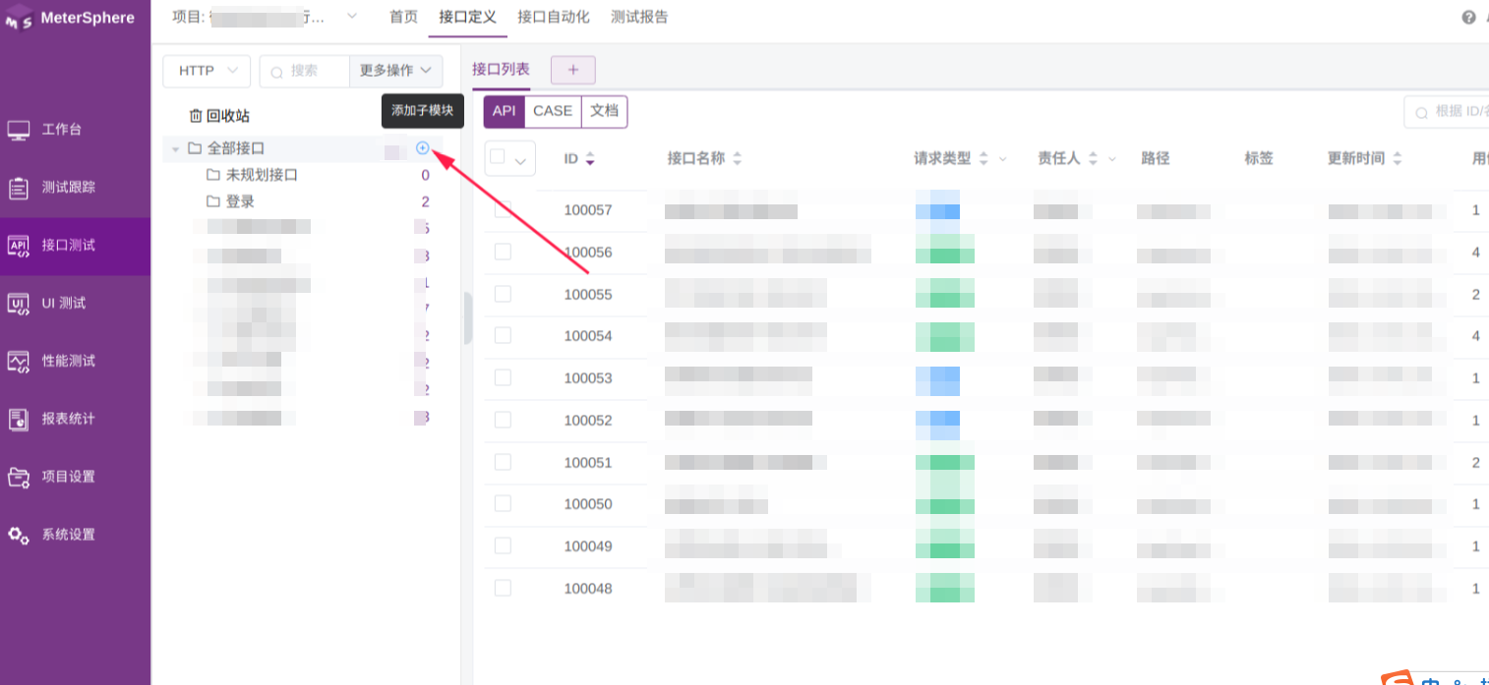1489x685 pixels.
Task: Tick the select-all checkbox in table header
Action: [498, 156]
